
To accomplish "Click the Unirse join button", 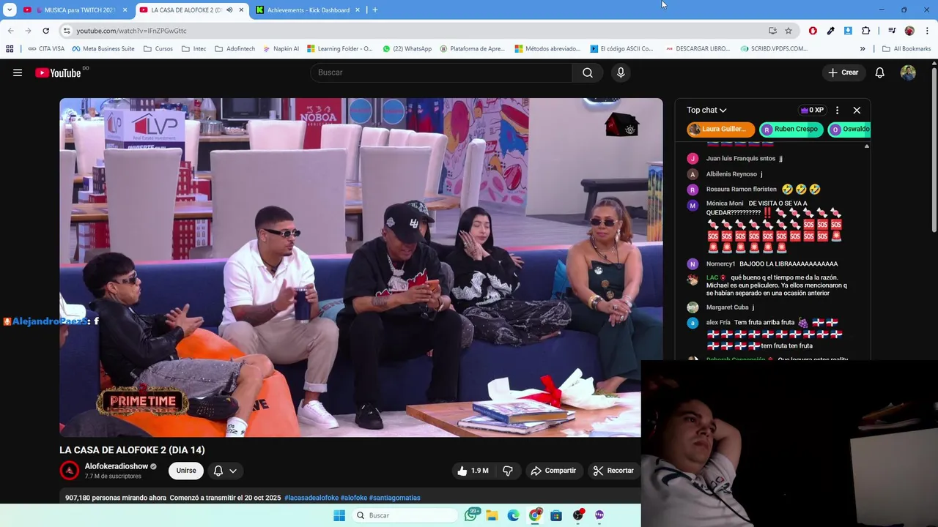I will [186, 471].
